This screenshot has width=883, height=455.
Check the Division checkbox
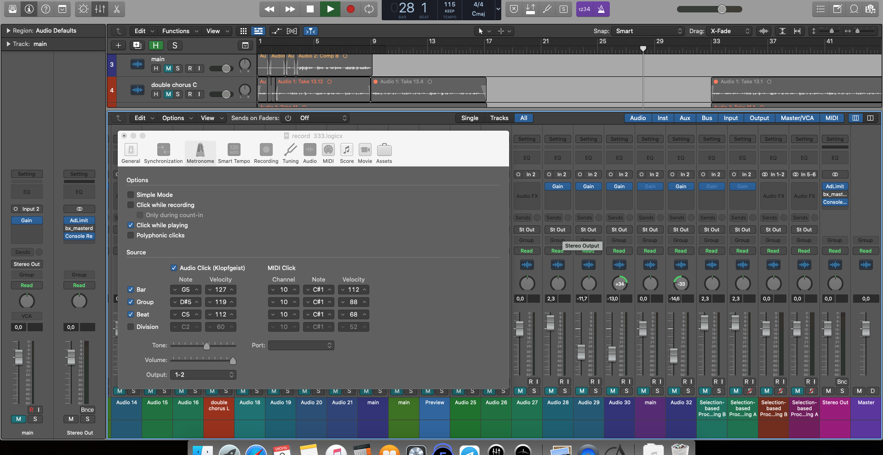(131, 327)
